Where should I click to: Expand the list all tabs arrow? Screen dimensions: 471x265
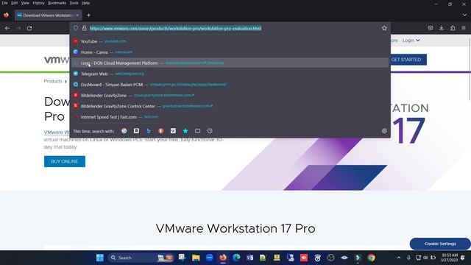coord(464,15)
